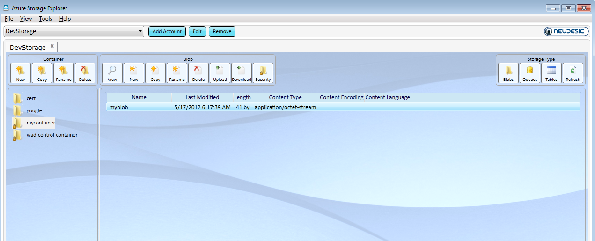This screenshot has height=241, width=595.
Task: Open the Help menu
Action: (x=65, y=19)
